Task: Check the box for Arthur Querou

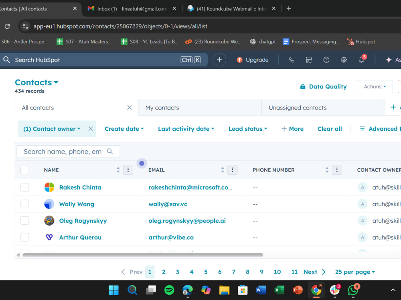Action: click(25, 237)
